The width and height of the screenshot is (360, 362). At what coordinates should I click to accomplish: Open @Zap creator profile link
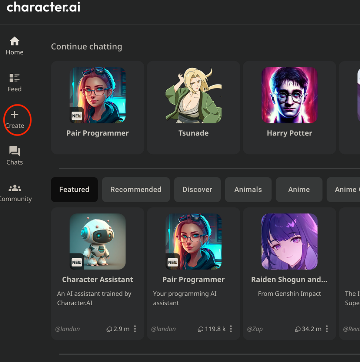254,329
